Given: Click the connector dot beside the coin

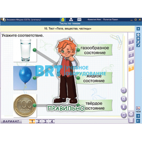Looking at the screenshot, I should [34, 105].
